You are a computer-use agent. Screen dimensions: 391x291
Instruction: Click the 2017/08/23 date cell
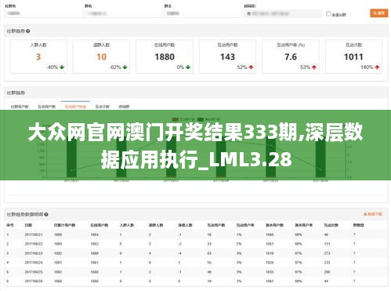coord(34,253)
